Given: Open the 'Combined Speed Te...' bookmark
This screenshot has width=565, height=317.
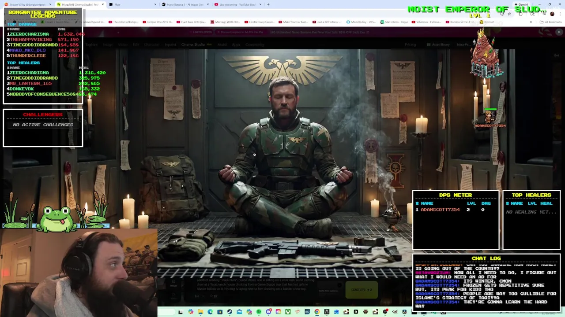Looking at the screenshot, I should click(x=90, y=22).
